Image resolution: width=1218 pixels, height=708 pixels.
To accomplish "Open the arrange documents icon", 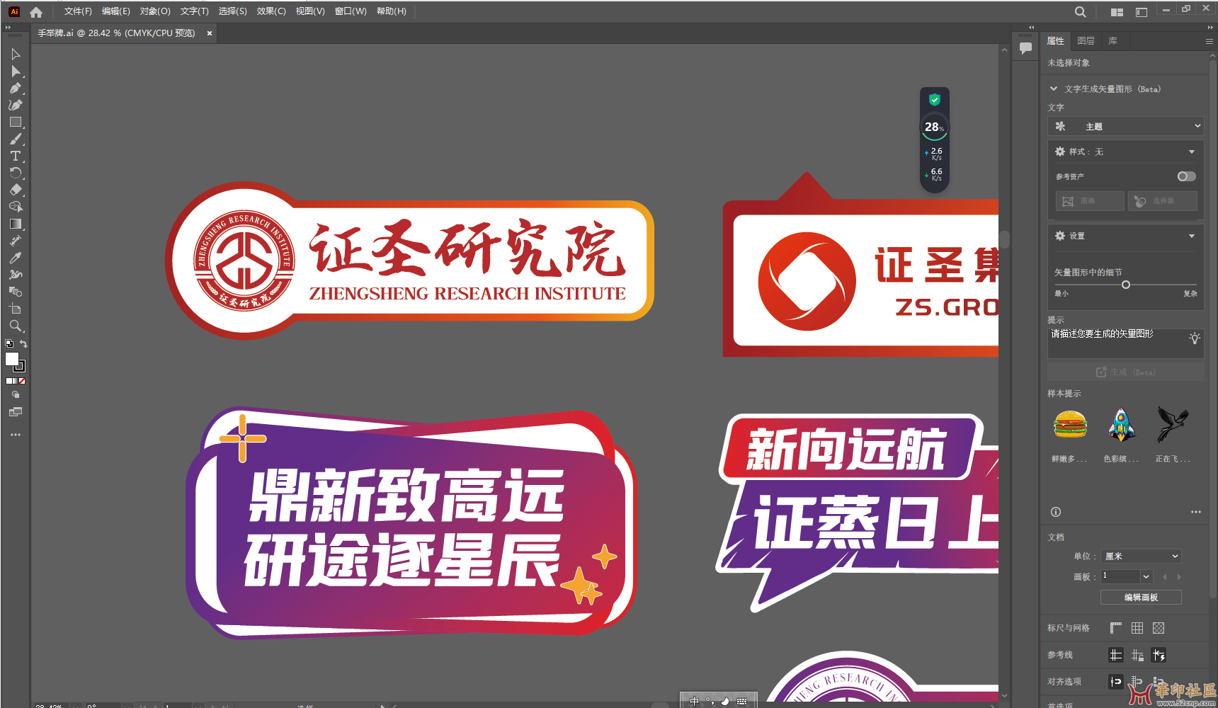I will [x=1117, y=12].
